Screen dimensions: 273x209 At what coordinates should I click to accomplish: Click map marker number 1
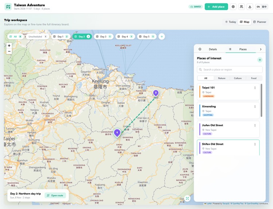point(117,133)
